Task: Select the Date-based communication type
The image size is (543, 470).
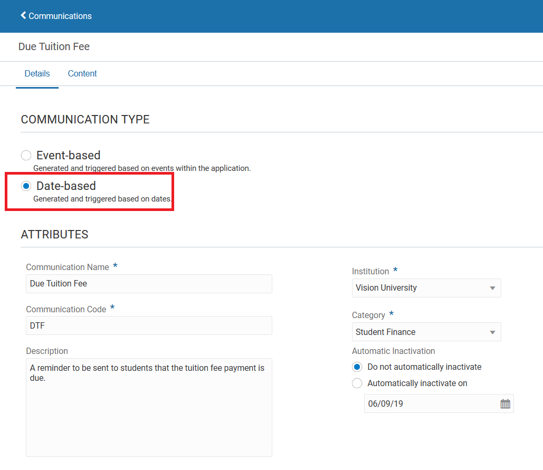Action: (x=26, y=186)
